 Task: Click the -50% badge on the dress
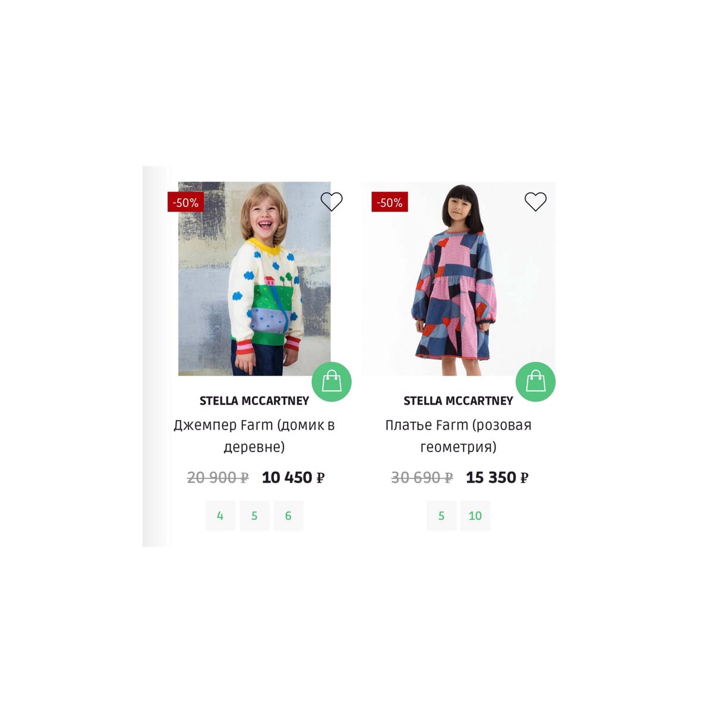(x=390, y=203)
